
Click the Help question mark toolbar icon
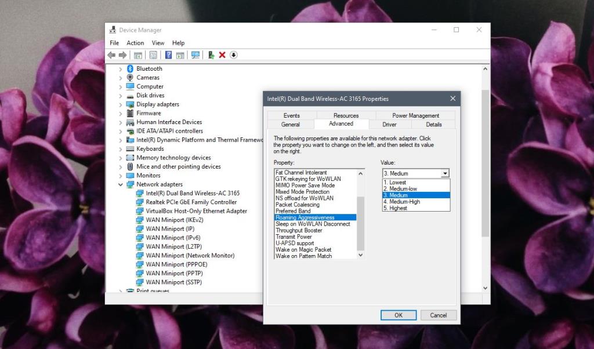pyautogui.click(x=169, y=54)
